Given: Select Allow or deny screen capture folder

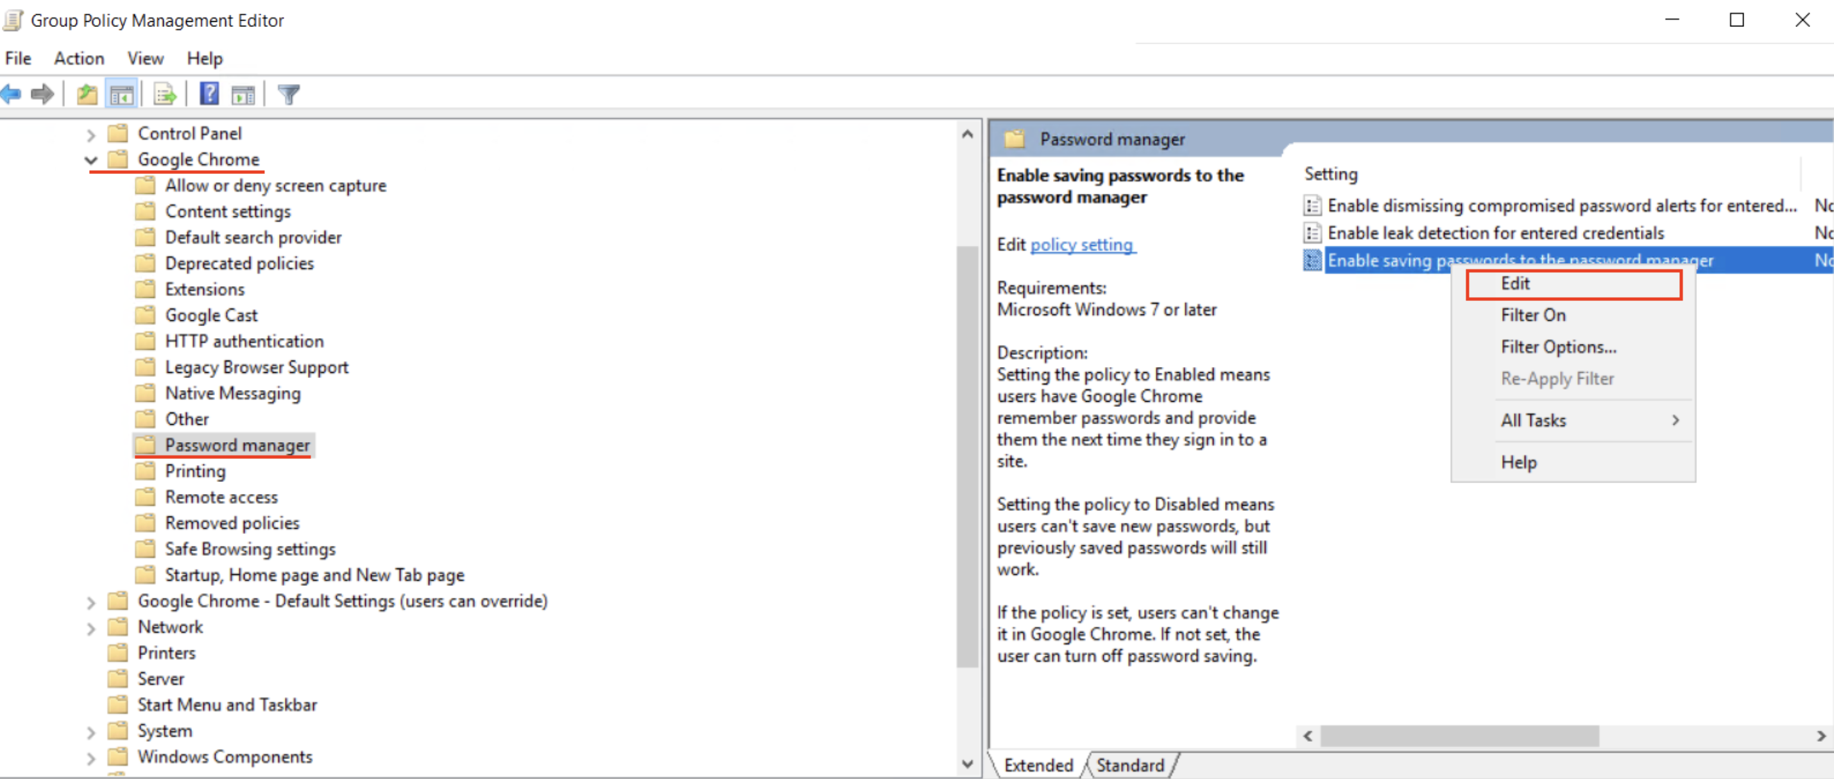Looking at the screenshot, I should 275,185.
